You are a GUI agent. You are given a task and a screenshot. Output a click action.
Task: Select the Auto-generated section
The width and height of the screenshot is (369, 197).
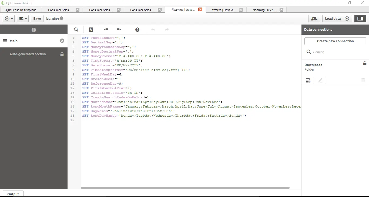click(34, 54)
